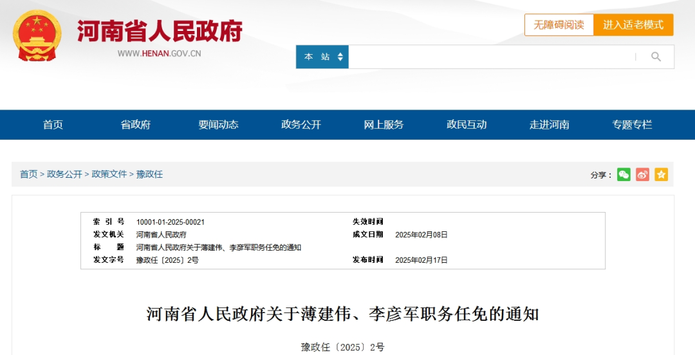Click the yellow star favorite icon
The height and width of the screenshot is (355, 695).
[661, 175]
